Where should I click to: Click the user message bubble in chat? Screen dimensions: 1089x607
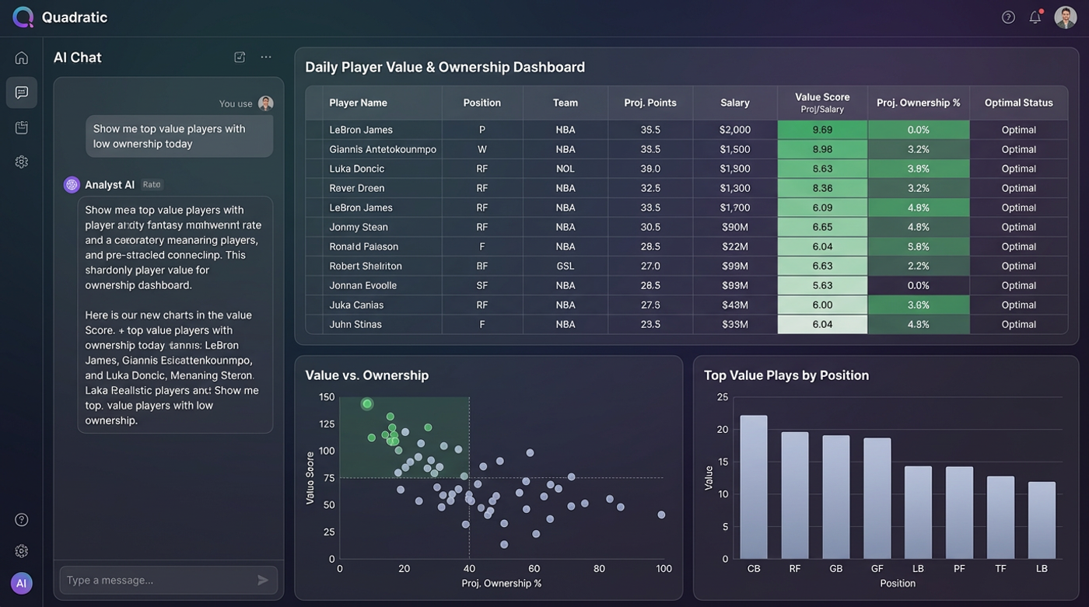click(x=179, y=136)
